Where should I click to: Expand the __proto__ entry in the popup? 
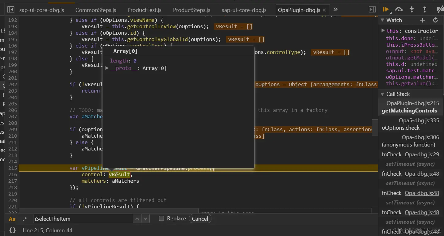pyautogui.click(x=107, y=68)
